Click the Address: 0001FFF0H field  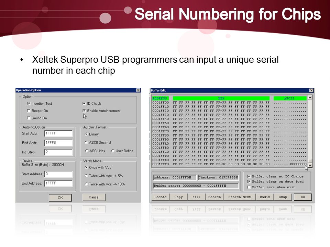click(x=175, y=177)
